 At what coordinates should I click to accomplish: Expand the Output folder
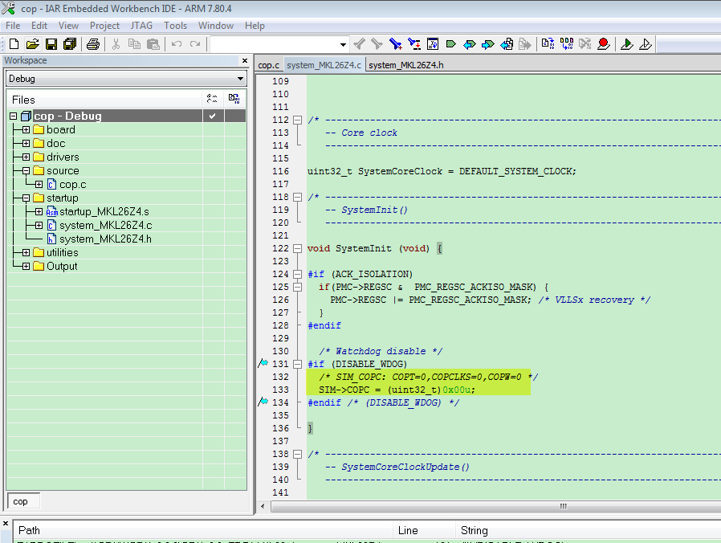tap(26, 266)
